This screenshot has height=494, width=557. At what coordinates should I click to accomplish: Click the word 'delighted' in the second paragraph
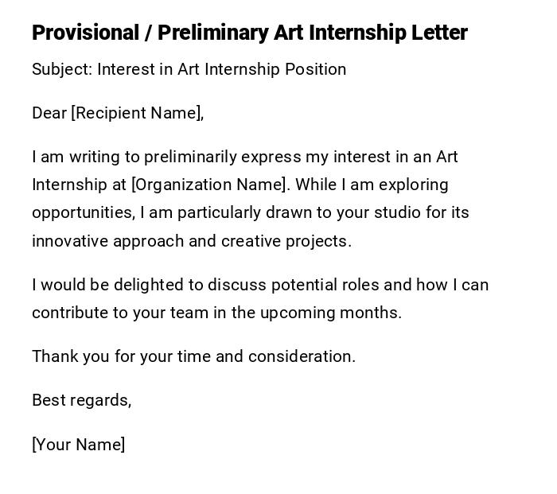pyautogui.click(x=147, y=285)
